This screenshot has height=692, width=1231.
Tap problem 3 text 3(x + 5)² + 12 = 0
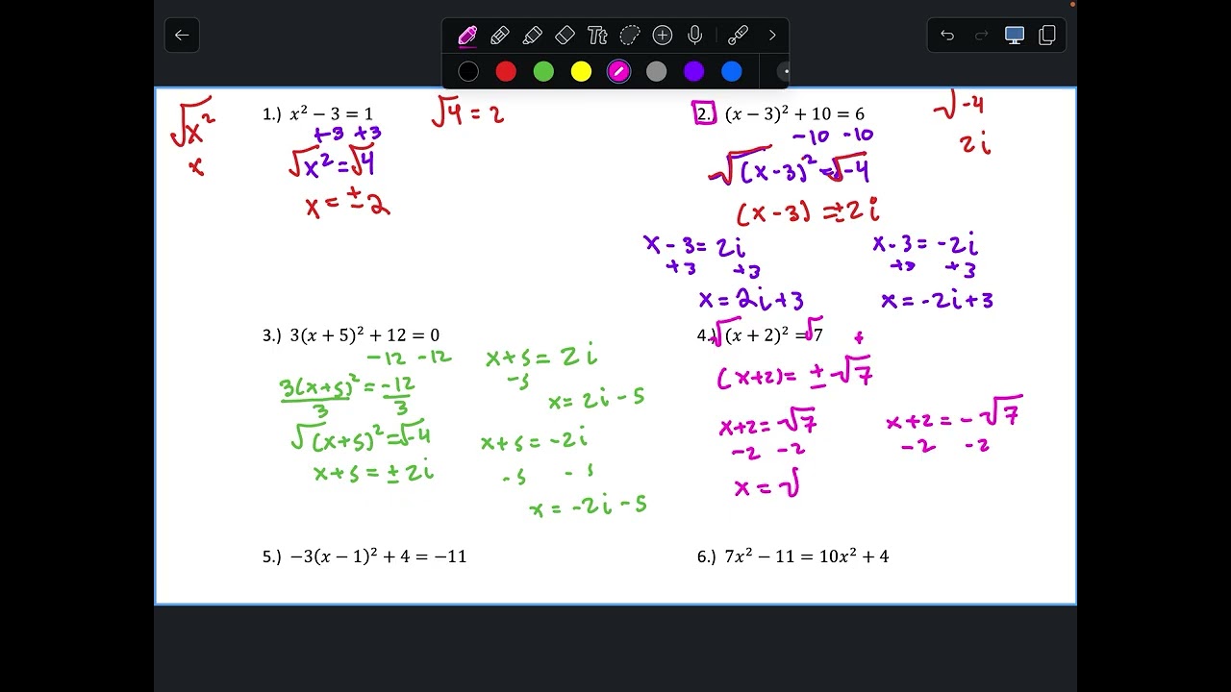(364, 335)
